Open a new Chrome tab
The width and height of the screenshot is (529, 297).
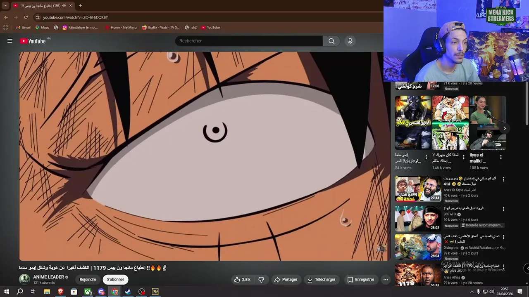tap(80, 6)
